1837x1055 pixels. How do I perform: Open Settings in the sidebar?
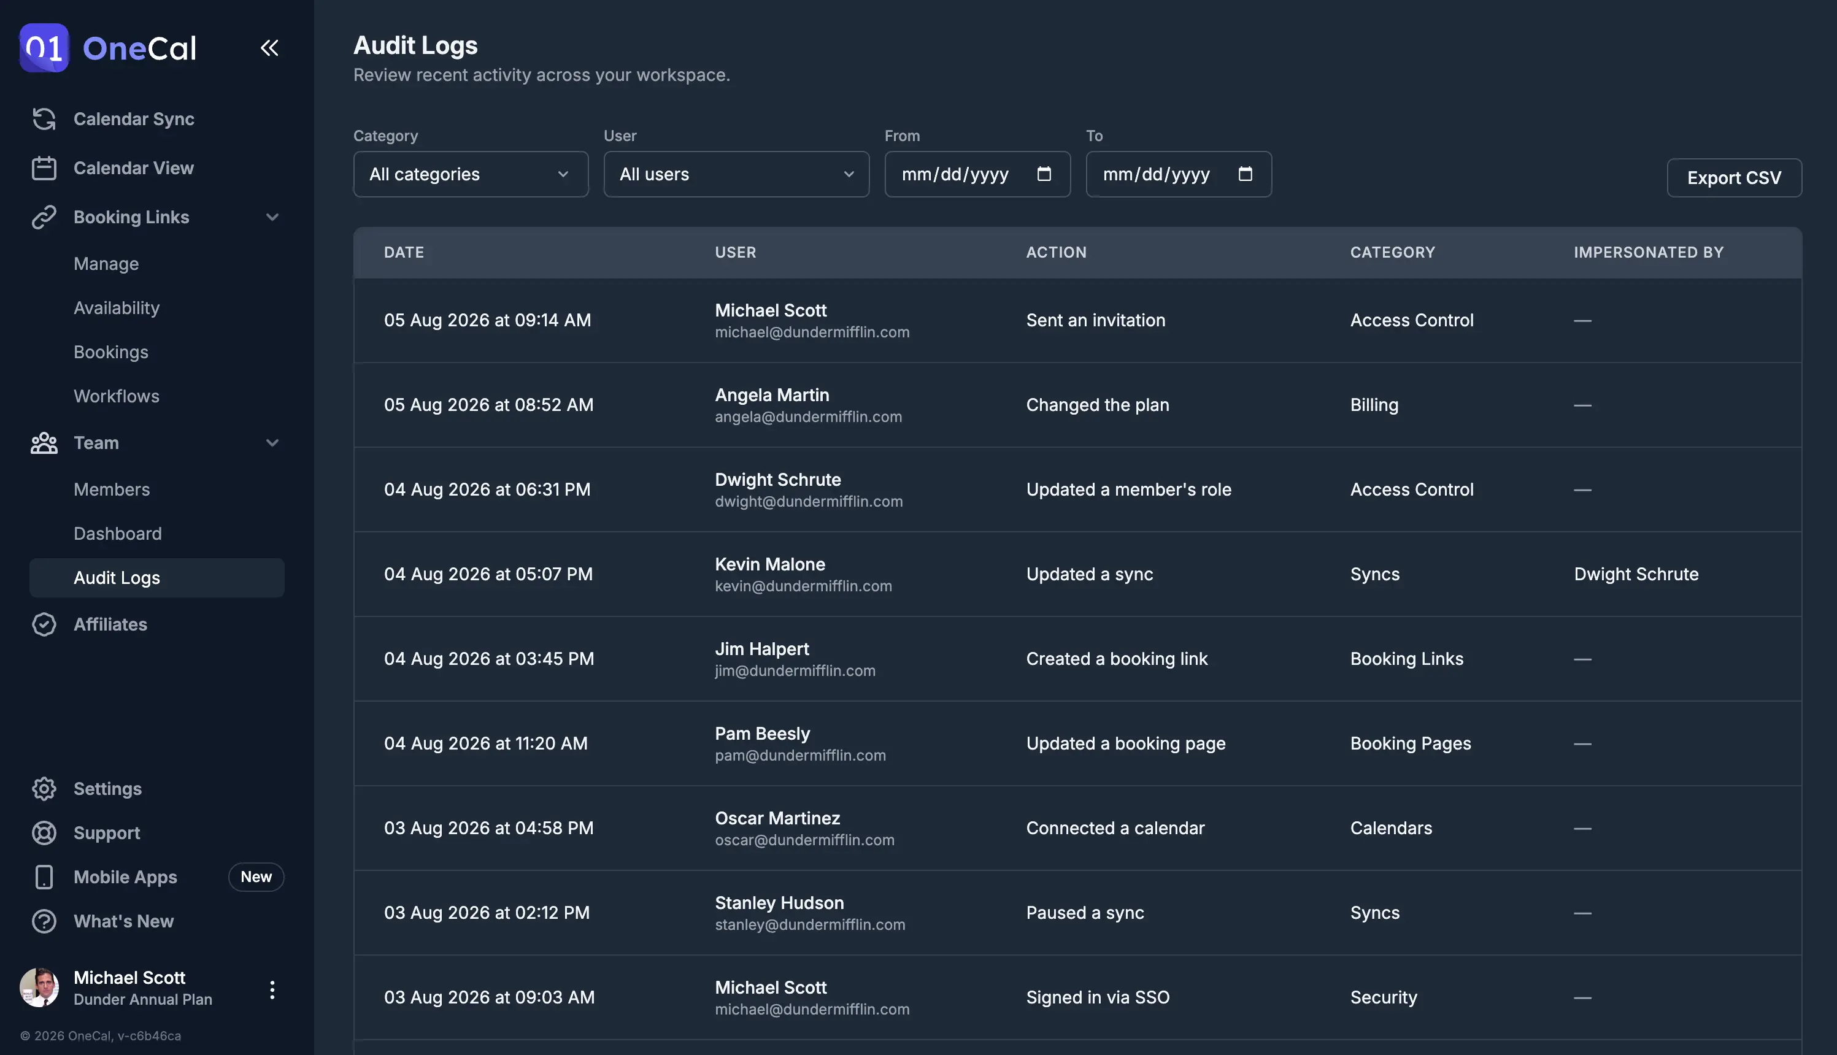pyautogui.click(x=107, y=789)
